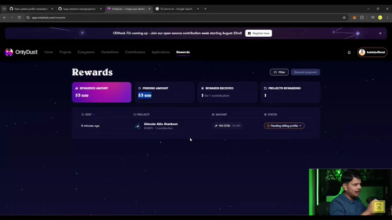This screenshot has width=392, height=220.
Task: Open the tab search dropdown arrow
Action: tap(4, 9)
